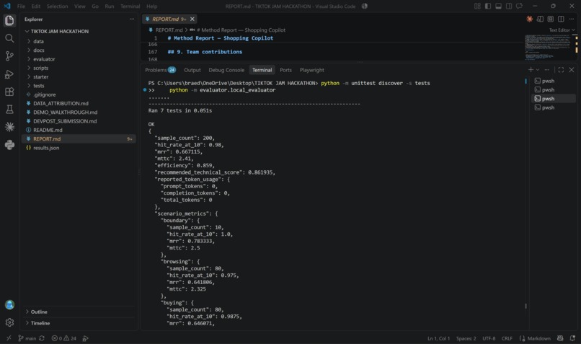
Task: Collapse the TIKTOK JAM HACKATHON root
Action: (79, 31)
